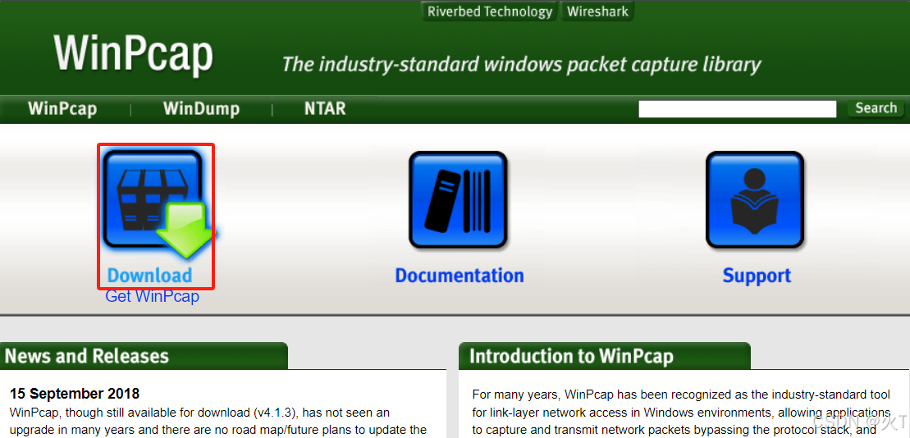This screenshot has width=910, height=438.
Task: Focus the site search input field
Action: [x=737, y=109]
